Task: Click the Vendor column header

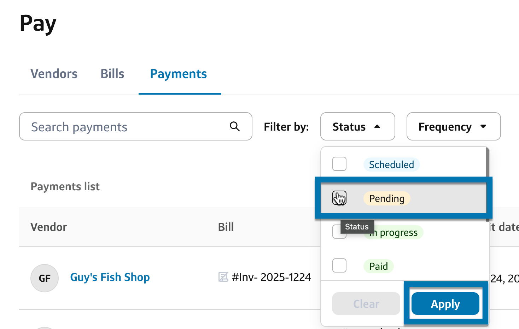Action: pos(49,227)
